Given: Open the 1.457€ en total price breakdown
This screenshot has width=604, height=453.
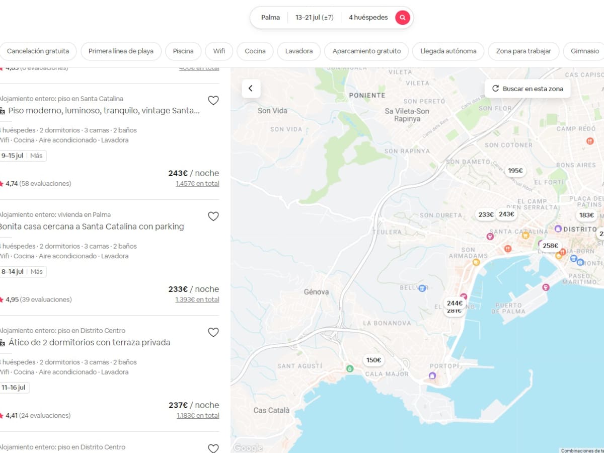Looking at the screenshot, I should (x=197, y=184).
